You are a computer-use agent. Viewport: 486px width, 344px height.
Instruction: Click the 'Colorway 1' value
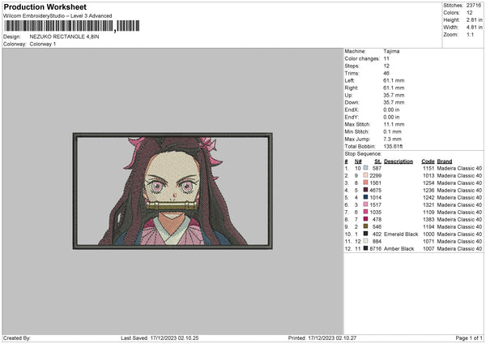point(43,44)
